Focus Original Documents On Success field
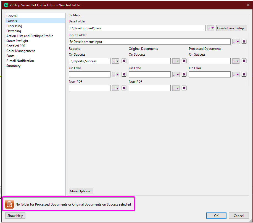The image size is (253, 223). click(x=150, y=61)
